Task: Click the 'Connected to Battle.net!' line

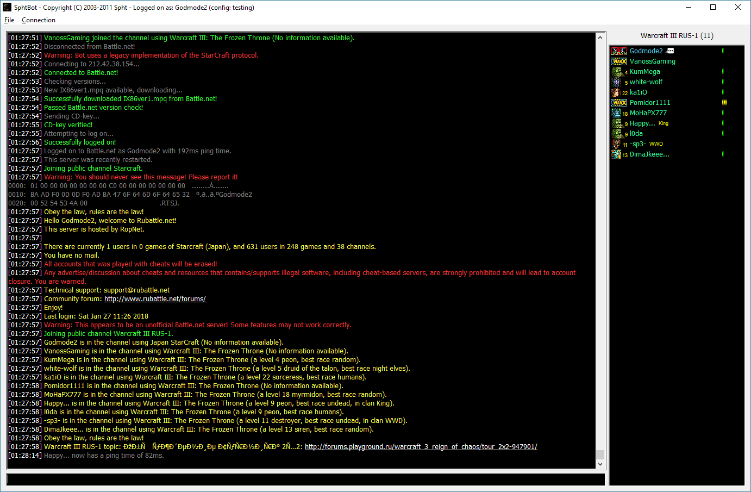Action: 63,73
